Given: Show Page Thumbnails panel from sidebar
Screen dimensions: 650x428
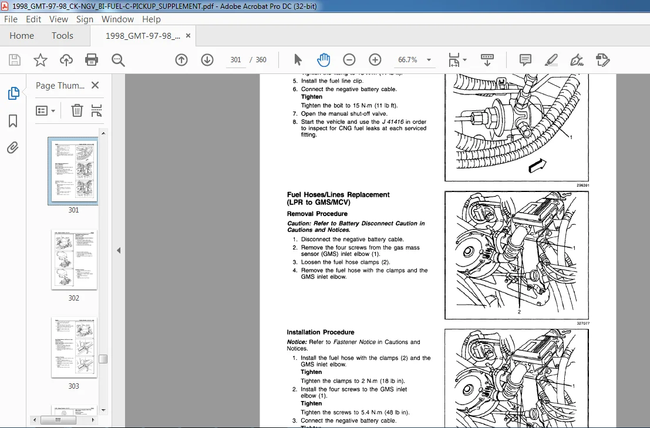Looking at the screenshot, I should (14, 93).
